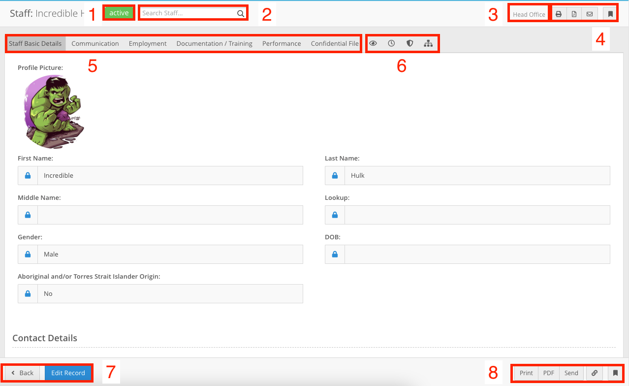
Task: Click the Staff: Incredible page title
Action: pos(47,13)
